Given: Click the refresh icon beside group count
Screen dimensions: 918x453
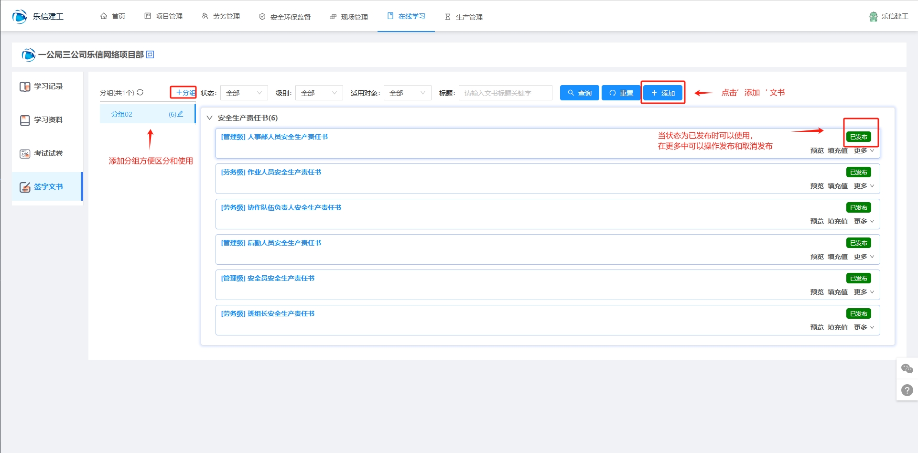Looking at the screenshot, I should [140, 93].
